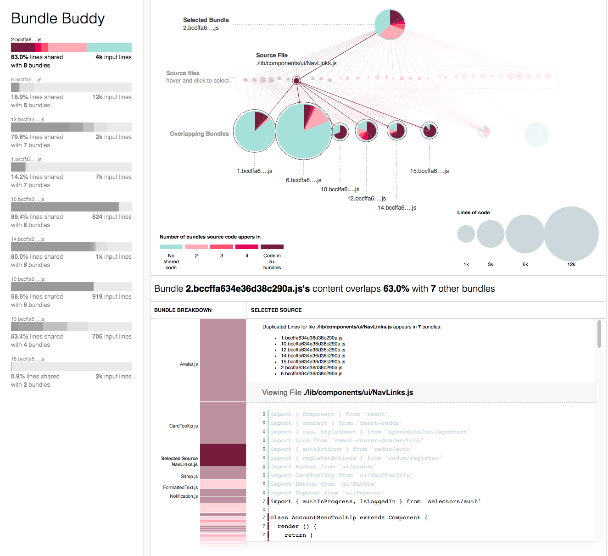Screen dimensions: 608x556
Task: Click the 1k lines of code circle
Action: coord(466,234)
